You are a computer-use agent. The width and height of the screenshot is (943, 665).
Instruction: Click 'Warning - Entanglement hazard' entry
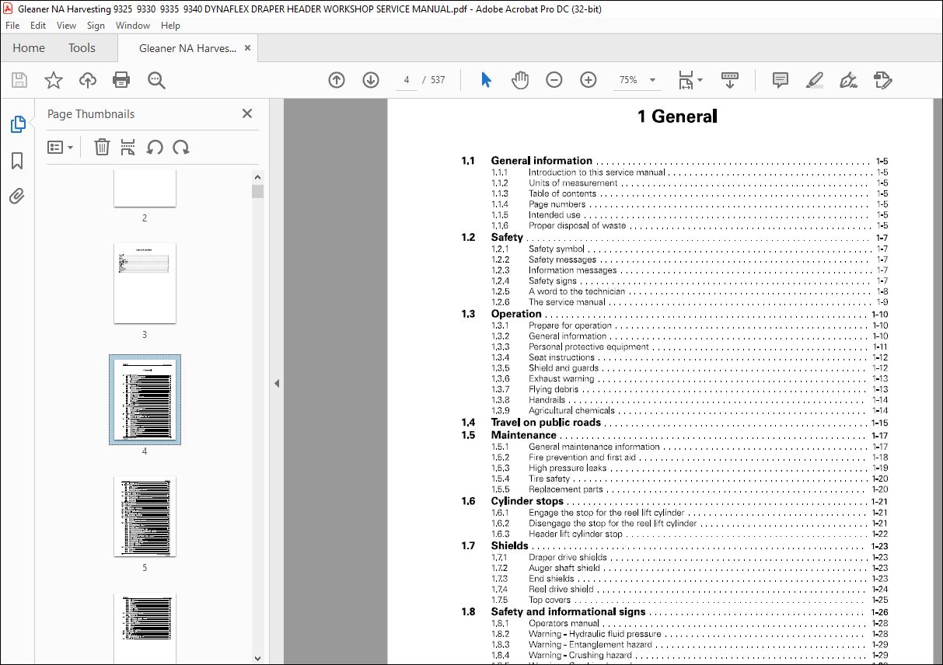(590, 644)
